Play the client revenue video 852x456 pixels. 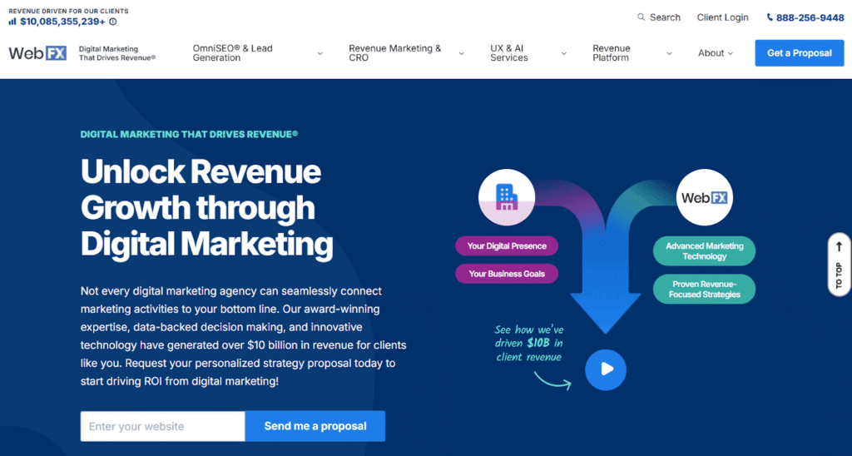click(x=606, y=369)
